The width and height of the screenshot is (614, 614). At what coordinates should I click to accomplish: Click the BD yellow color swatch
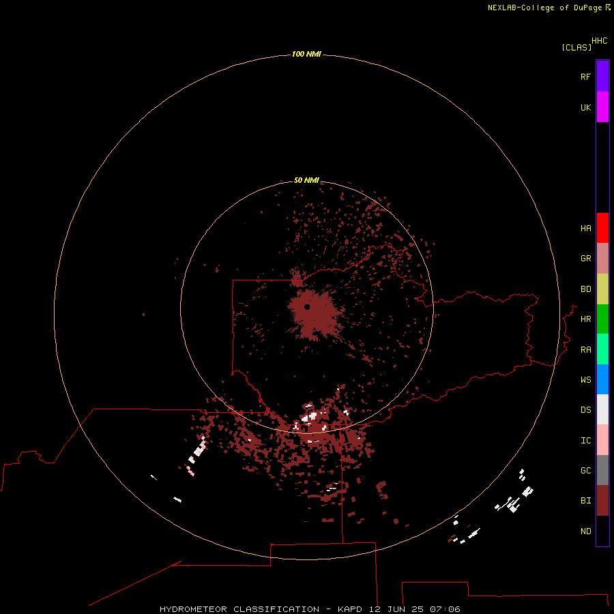coord(602,289)
